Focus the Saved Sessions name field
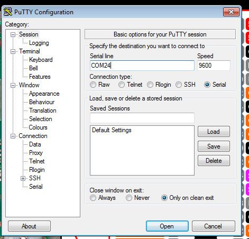 coord(142,118)
